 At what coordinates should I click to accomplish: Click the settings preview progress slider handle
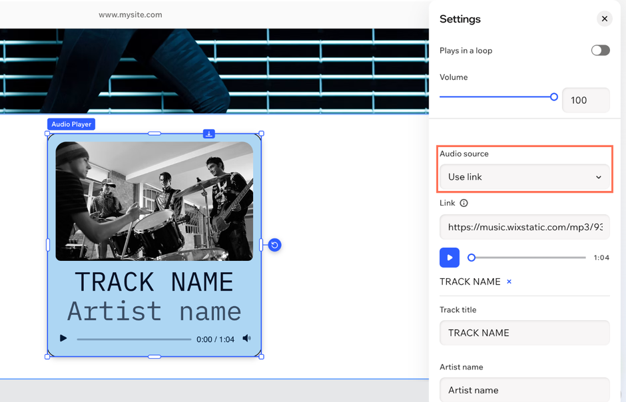point(471,258)
